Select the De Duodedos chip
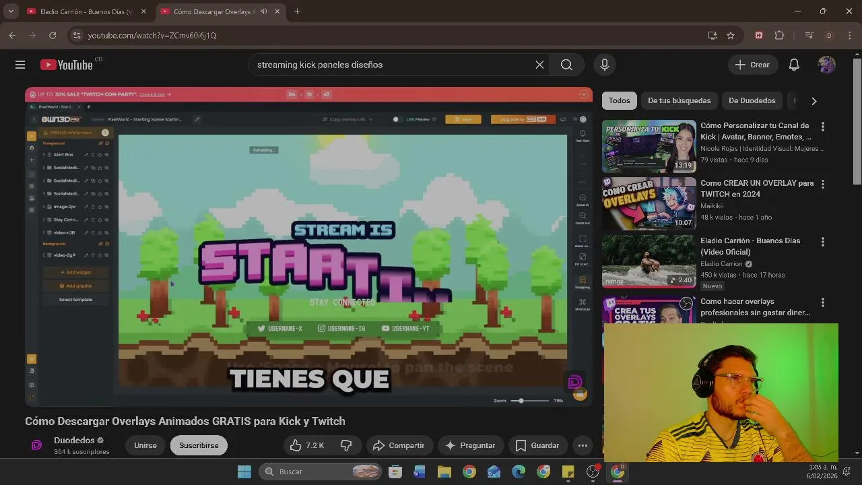Viewport: 862px width, 485px height. click(752, 101)
